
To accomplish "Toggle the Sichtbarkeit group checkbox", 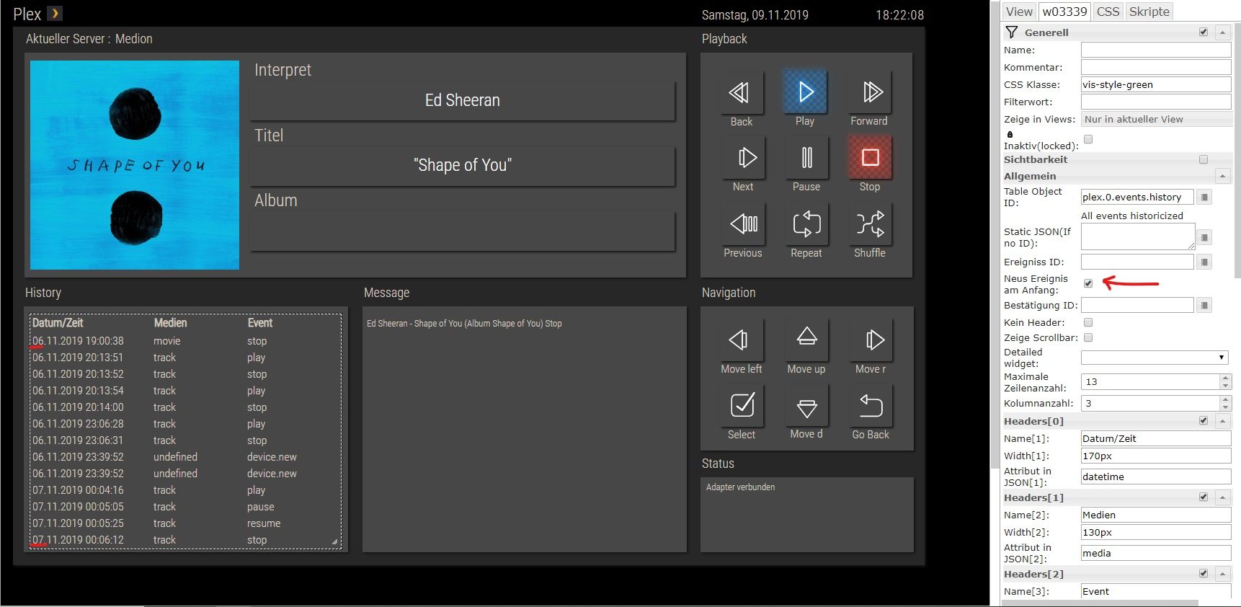I will click(x=1203, y=159).
